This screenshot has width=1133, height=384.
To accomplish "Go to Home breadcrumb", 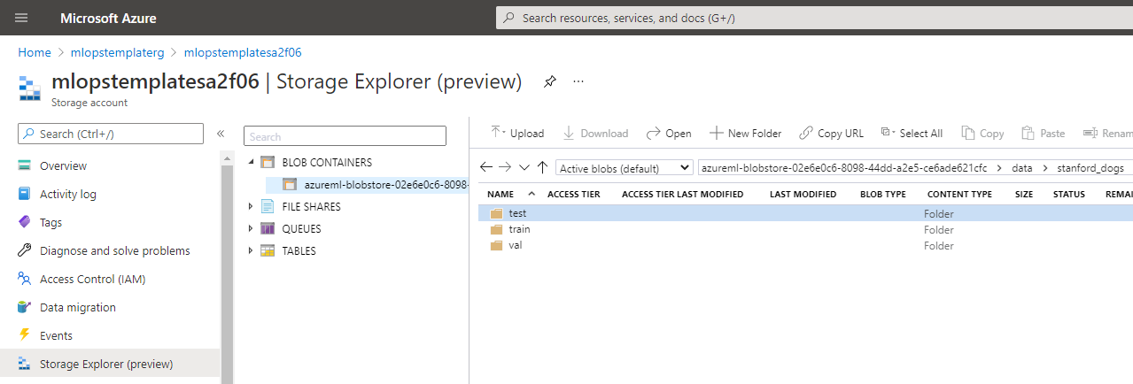I will coord(35,52).
